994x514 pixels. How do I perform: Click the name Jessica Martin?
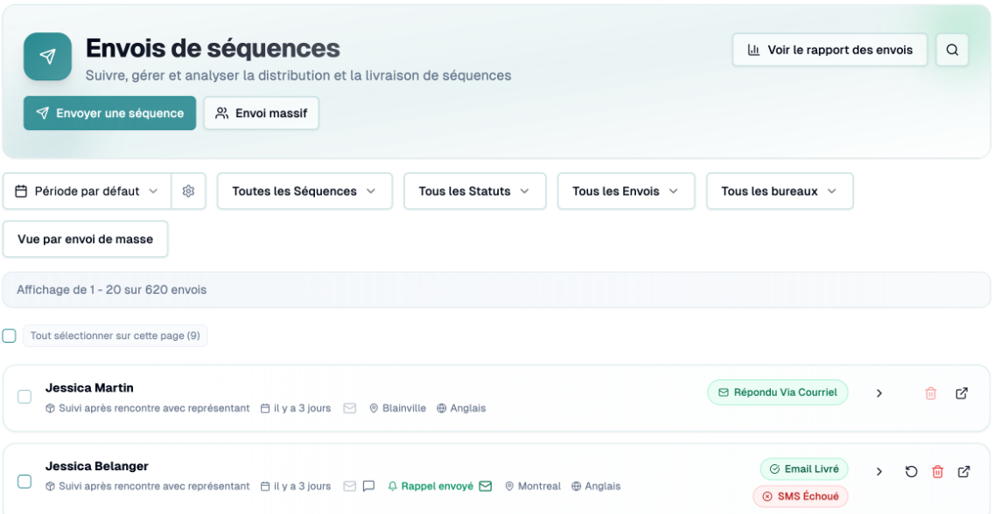(89, 388)
